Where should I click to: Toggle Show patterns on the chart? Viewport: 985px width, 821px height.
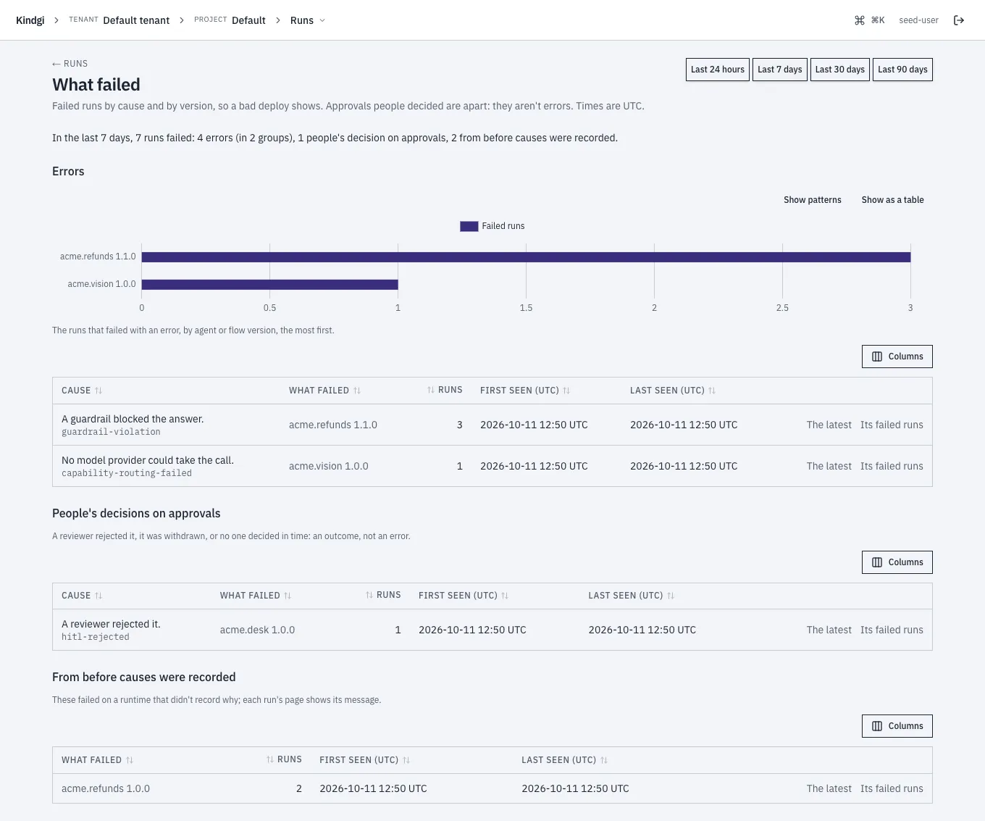[x=813, y=200]
